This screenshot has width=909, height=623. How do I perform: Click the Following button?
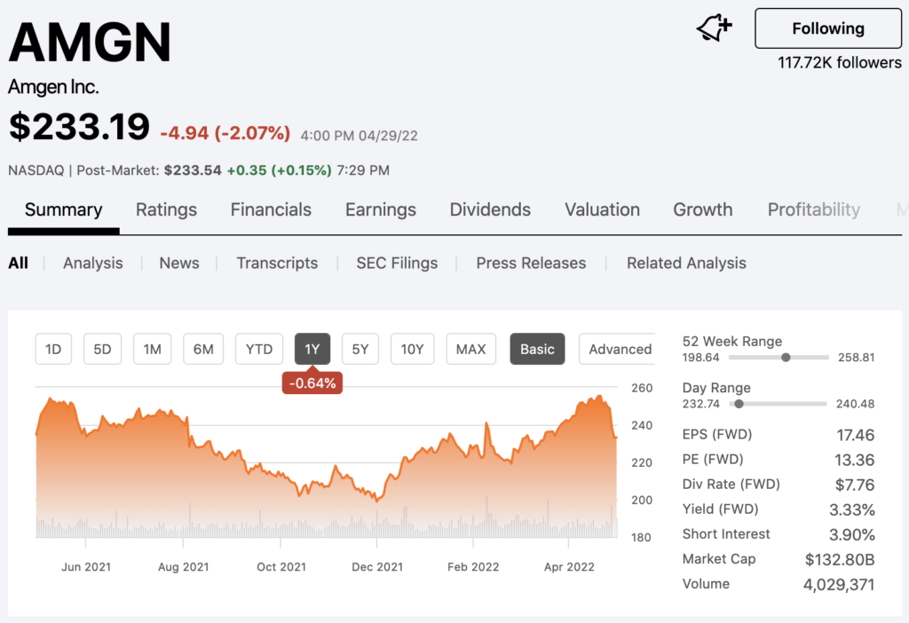point(828,28)
